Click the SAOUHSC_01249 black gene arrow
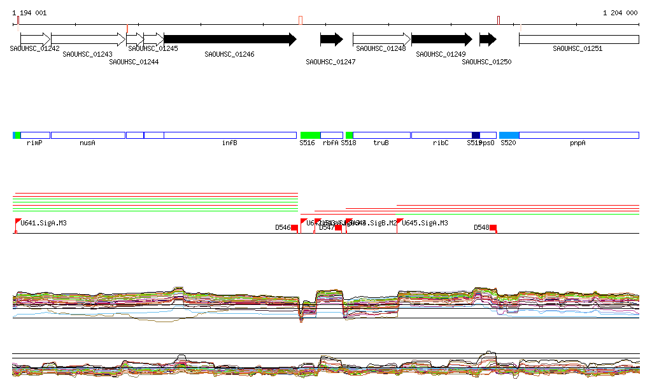The image size is (652, 389). (x=441, y=39)
